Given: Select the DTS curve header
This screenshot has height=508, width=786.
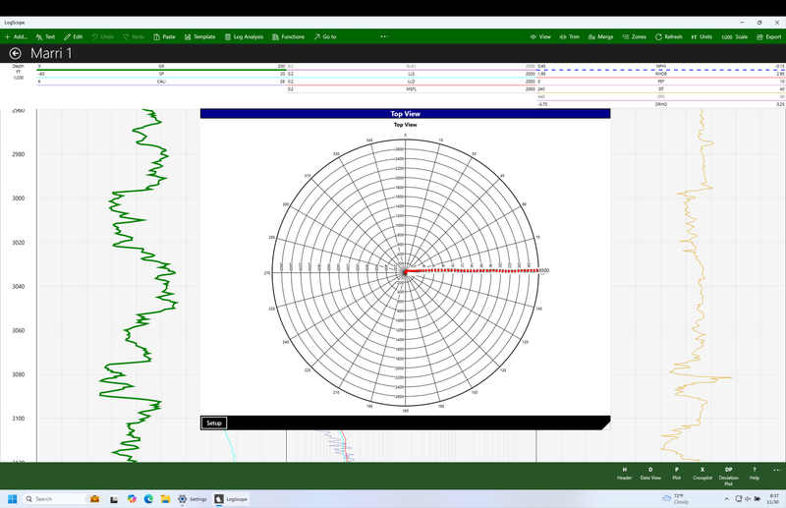Looking at the screenshot, I should click(x=660, y=97).
